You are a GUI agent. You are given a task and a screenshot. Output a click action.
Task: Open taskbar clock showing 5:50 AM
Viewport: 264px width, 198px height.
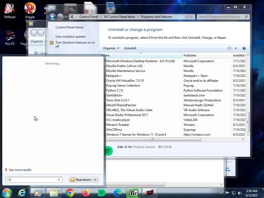(x=252, y=193)
